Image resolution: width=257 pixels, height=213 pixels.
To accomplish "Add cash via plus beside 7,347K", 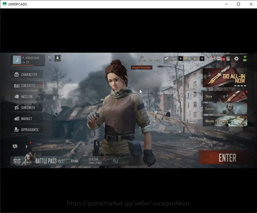I will click(x=180, y=59).
